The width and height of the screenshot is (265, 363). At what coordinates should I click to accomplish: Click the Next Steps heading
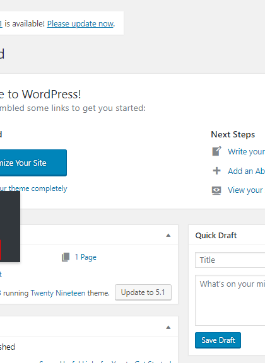pos(233,134)
